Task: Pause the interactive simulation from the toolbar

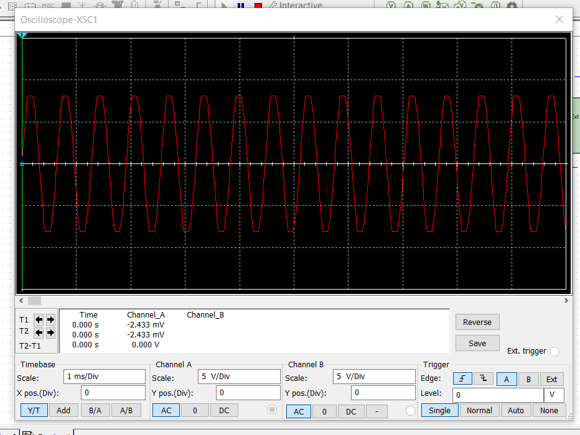Action: pos(241,5)
